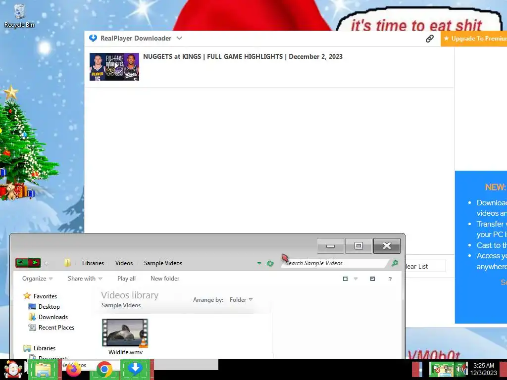Open the Share with menu
This screenshot has height=380, width=507.
click(x=85, y=278)
